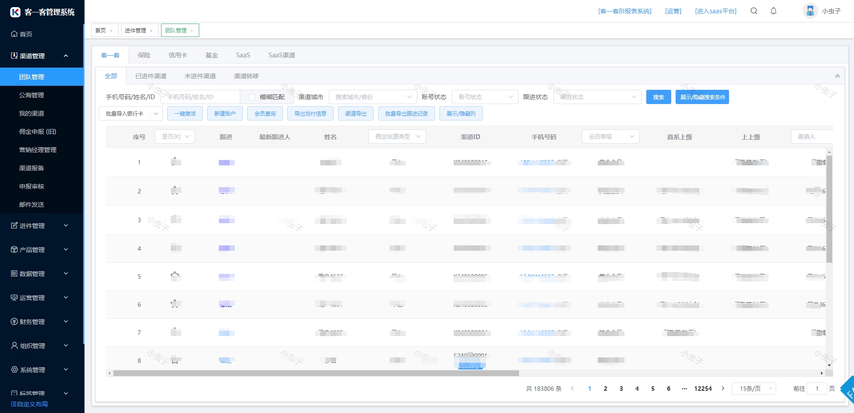Collapse the search conditions panel arrow
Viewport: 854px width, 413px height.
(x=837, y=76)
